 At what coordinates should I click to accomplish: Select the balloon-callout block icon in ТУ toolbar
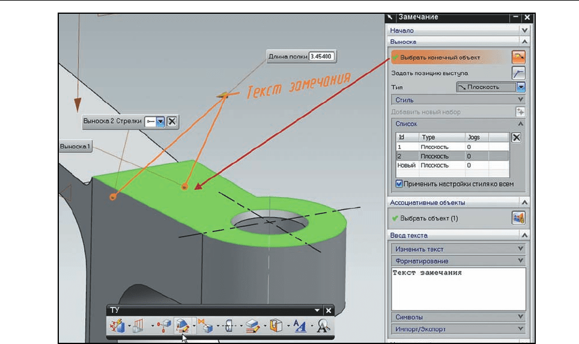(x=164, y=326)
